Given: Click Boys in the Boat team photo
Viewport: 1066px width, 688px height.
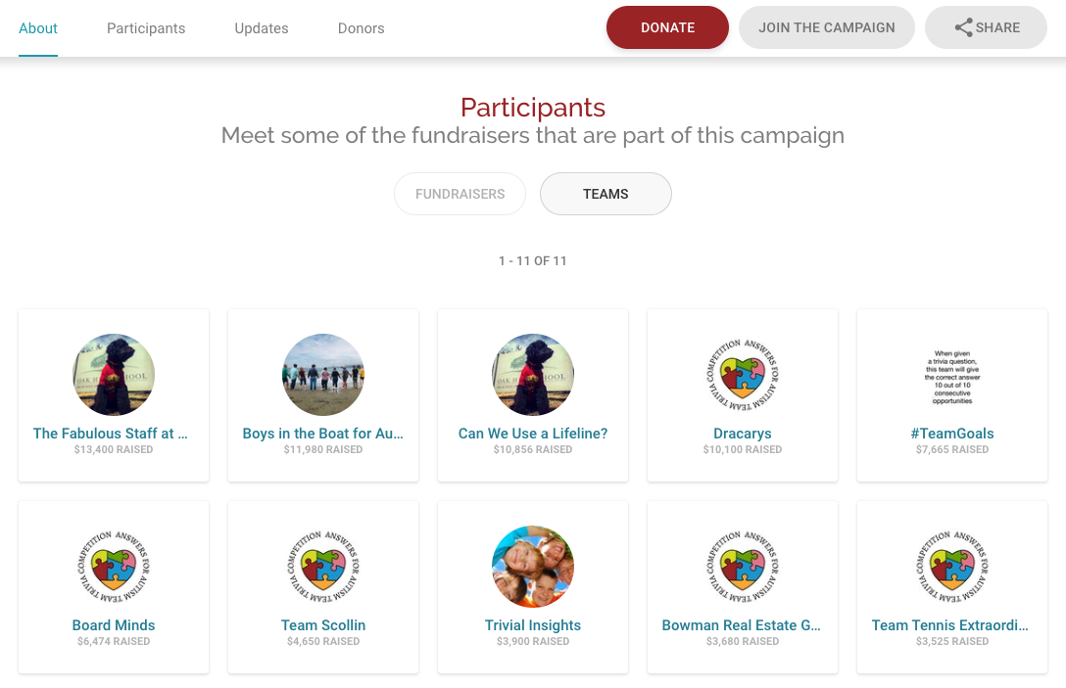Looking at the screenshot, I should tap(323, 375).
